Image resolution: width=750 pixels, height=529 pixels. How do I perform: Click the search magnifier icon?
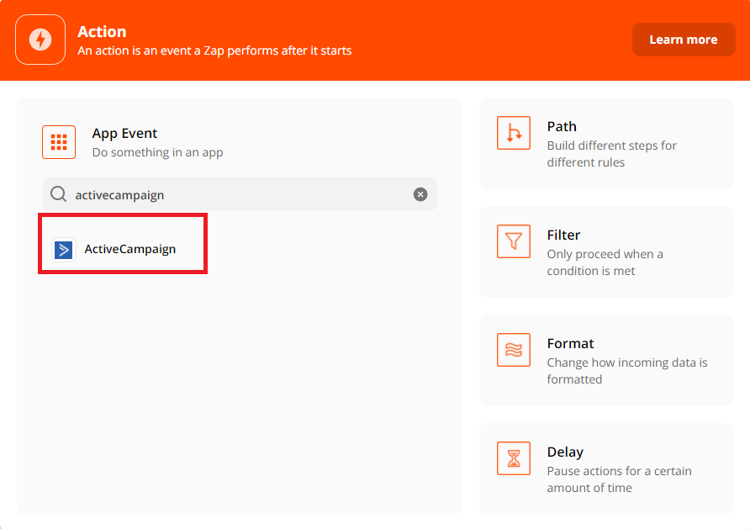[59, 194]
